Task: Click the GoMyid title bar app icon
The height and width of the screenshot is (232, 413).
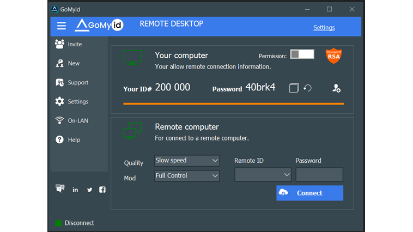Action: (x=54, y=9)
